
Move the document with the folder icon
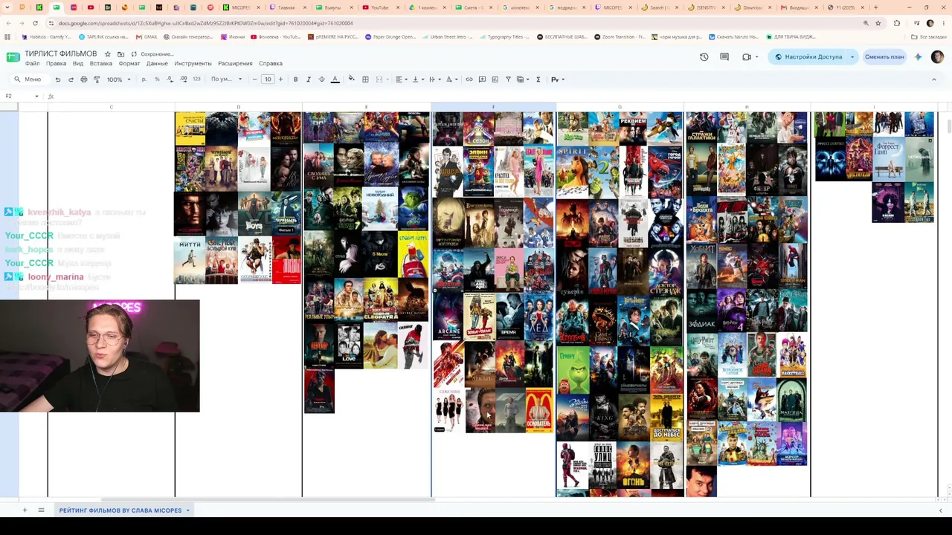(x=120, y=54)
